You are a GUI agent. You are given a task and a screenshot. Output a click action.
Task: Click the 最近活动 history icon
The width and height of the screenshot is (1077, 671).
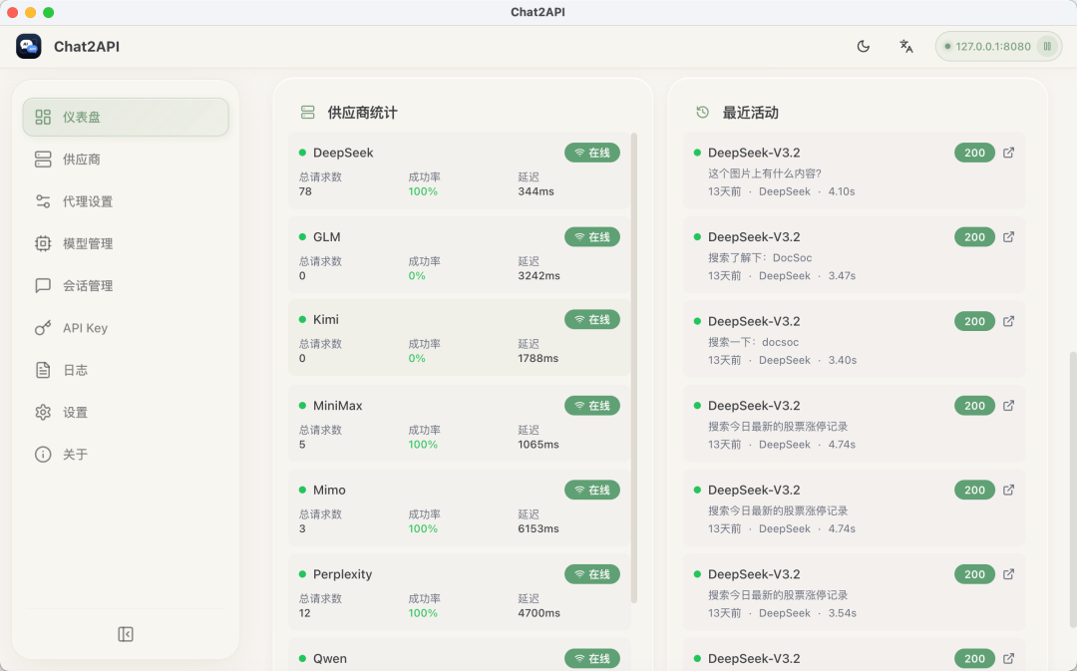pos(703,112)
